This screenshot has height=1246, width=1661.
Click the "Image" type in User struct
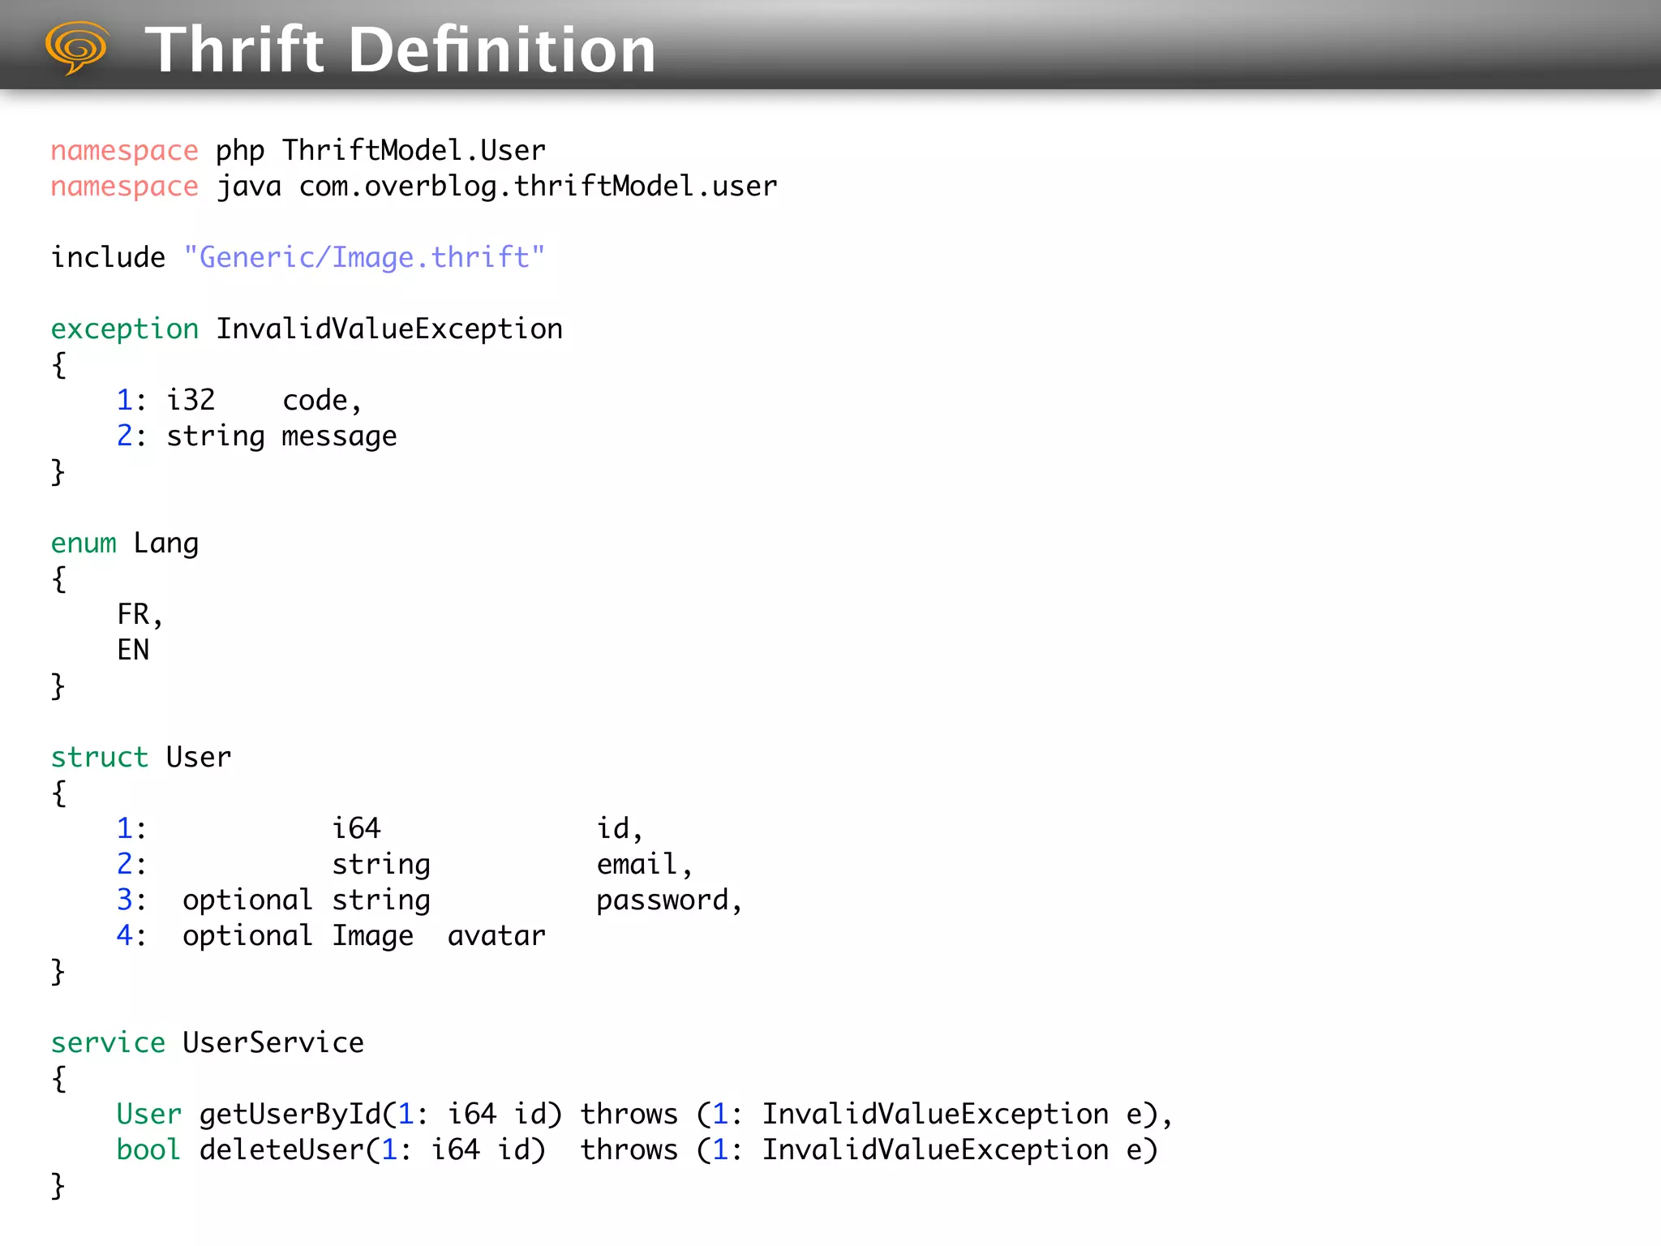pos(372,937)
